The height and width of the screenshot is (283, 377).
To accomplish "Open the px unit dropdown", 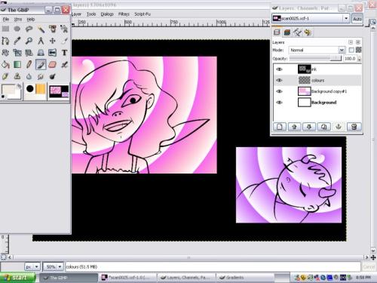I will coord(32,266).
